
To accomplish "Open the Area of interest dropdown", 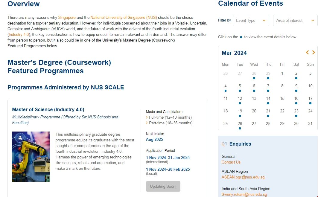I will pyautogui.click(x=295, y=20).
